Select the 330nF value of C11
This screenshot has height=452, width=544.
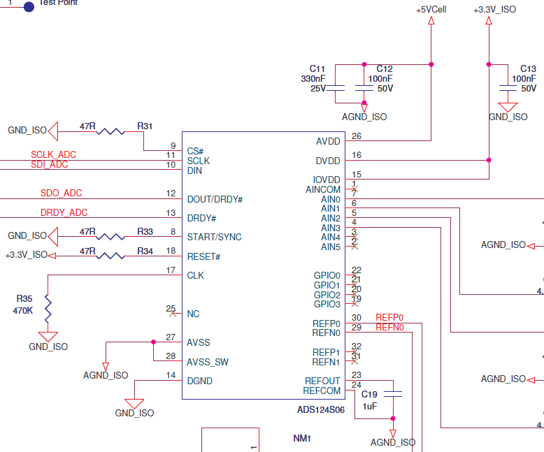pyautogui.click(x=313, y=79)
